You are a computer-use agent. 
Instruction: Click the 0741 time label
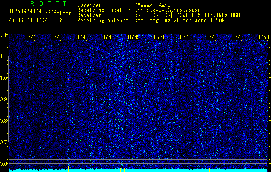(30, 37)
